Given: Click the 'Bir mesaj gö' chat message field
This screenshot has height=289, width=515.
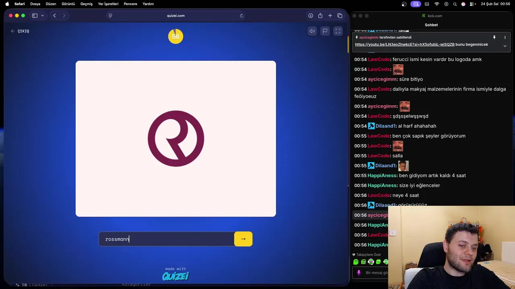Looking at the screenshot, I should click(x=376, y=273).
